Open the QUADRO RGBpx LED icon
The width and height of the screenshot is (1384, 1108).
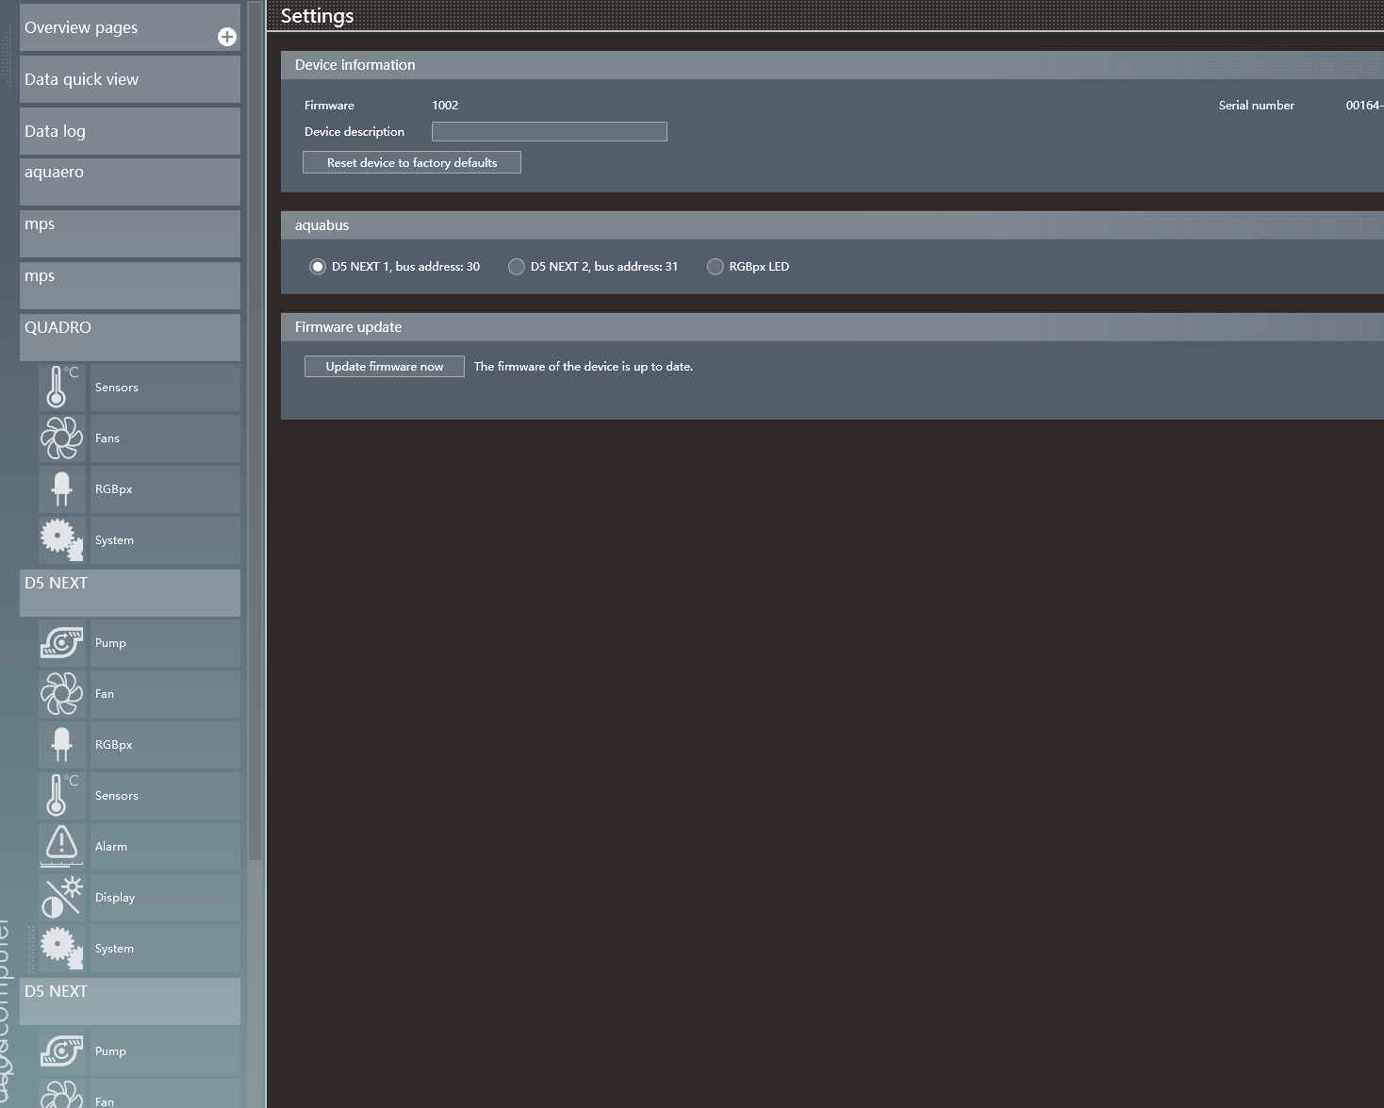[x=61, y=488]
